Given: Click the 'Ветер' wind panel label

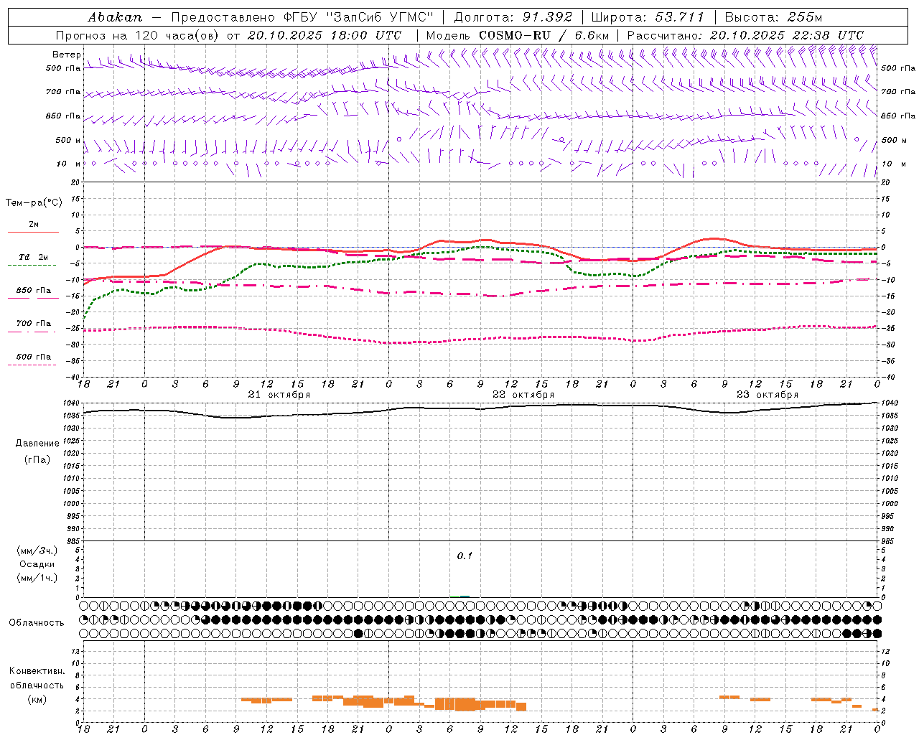Looking at the screenshot, I should pos(67,55).
